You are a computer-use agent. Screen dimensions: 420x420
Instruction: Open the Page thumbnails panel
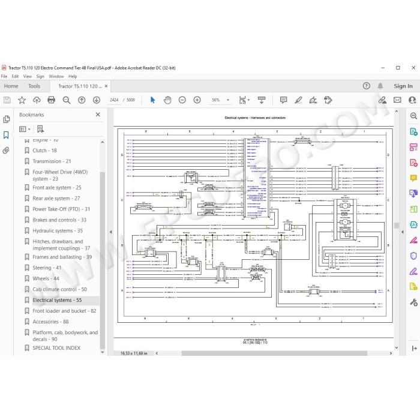[7, 119]
